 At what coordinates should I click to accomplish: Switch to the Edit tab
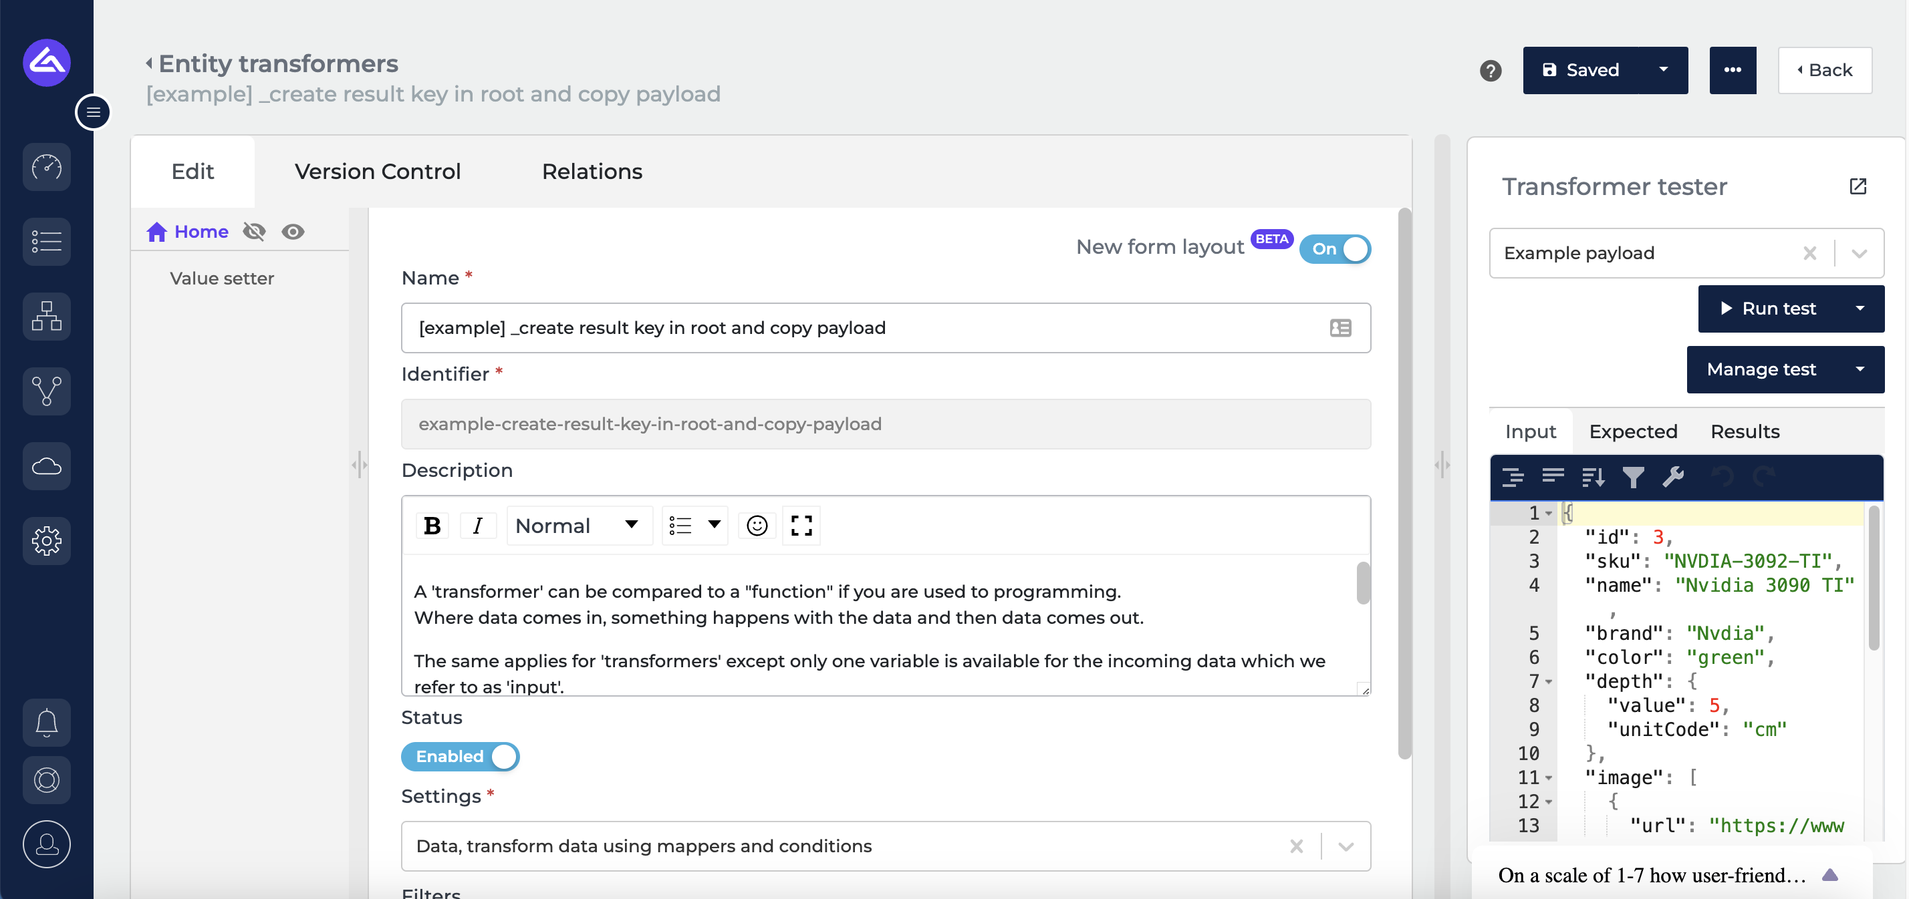coord(193,171)
